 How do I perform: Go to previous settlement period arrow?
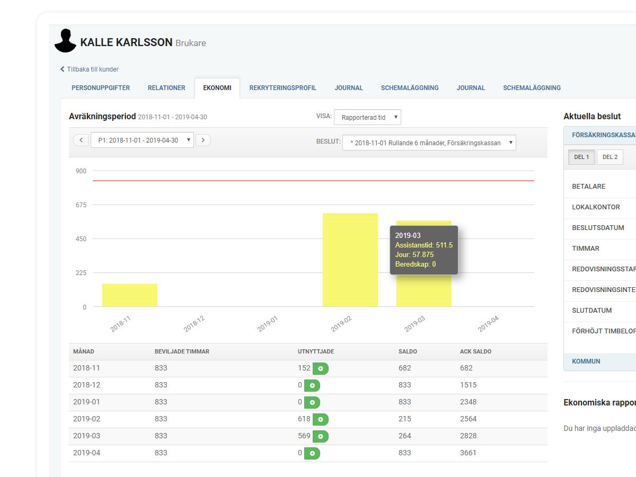tap(81, 140)
